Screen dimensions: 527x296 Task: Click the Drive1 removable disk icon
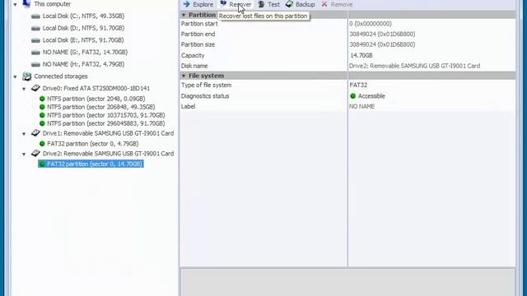35,133
